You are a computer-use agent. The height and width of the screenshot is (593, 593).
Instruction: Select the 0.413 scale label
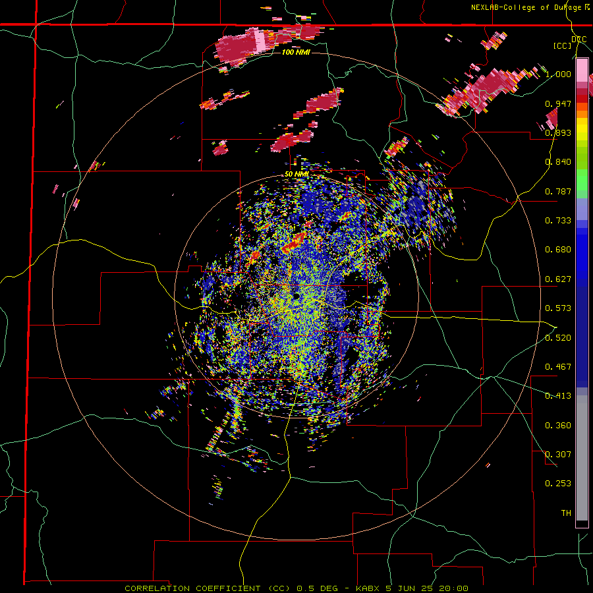click(558, 396)
